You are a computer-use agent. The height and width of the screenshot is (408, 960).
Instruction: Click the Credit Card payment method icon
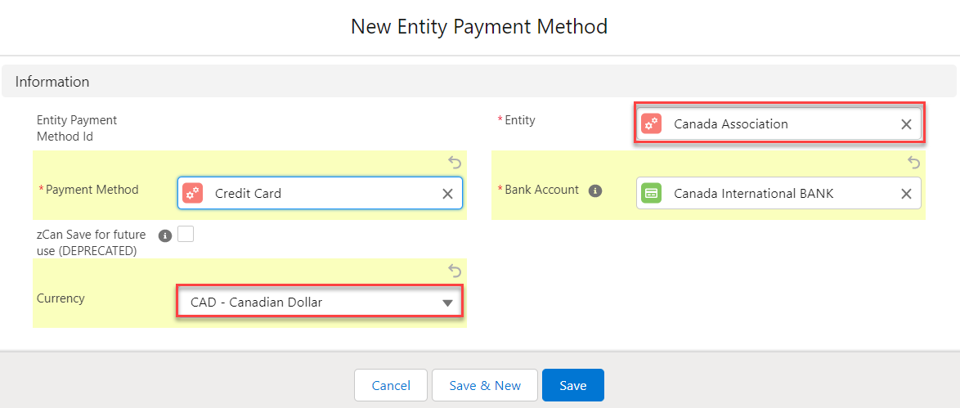192,194
